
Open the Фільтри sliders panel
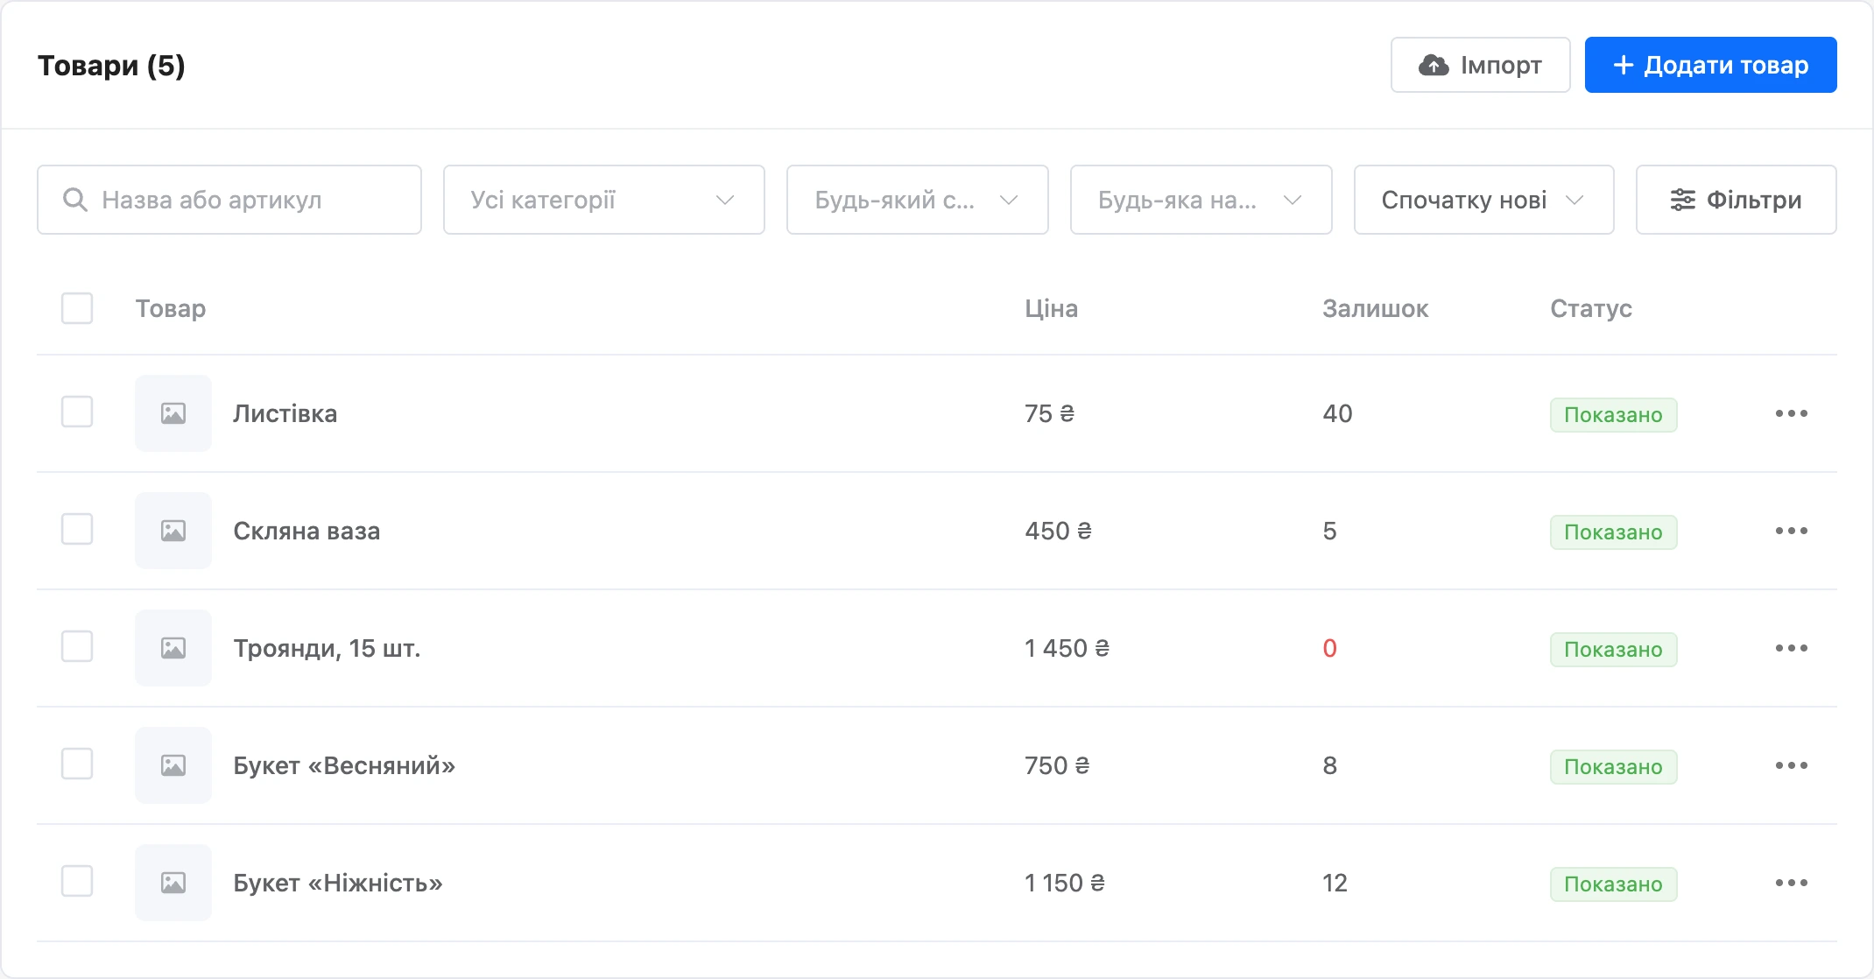(1736, 200)
